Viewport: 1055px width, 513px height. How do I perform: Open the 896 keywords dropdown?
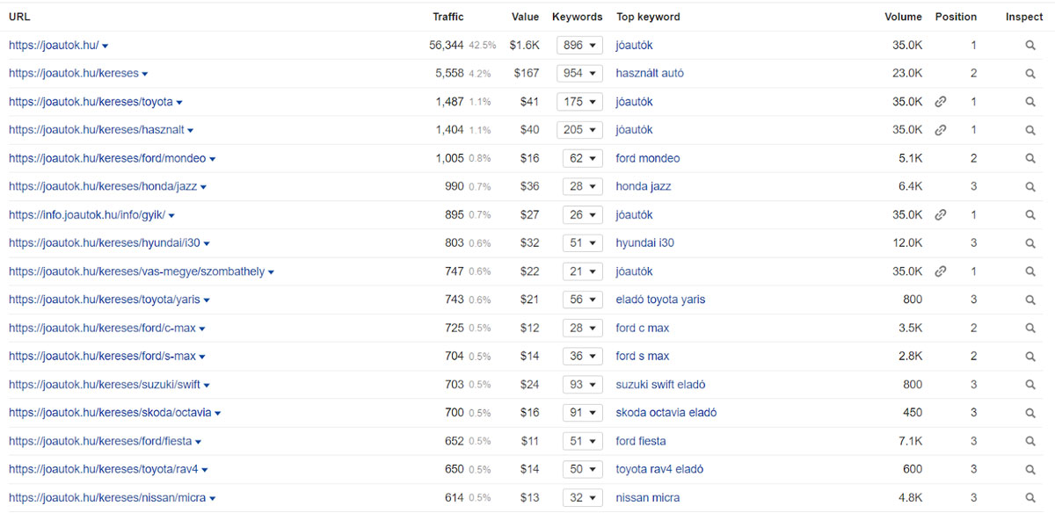click(579, 46)
